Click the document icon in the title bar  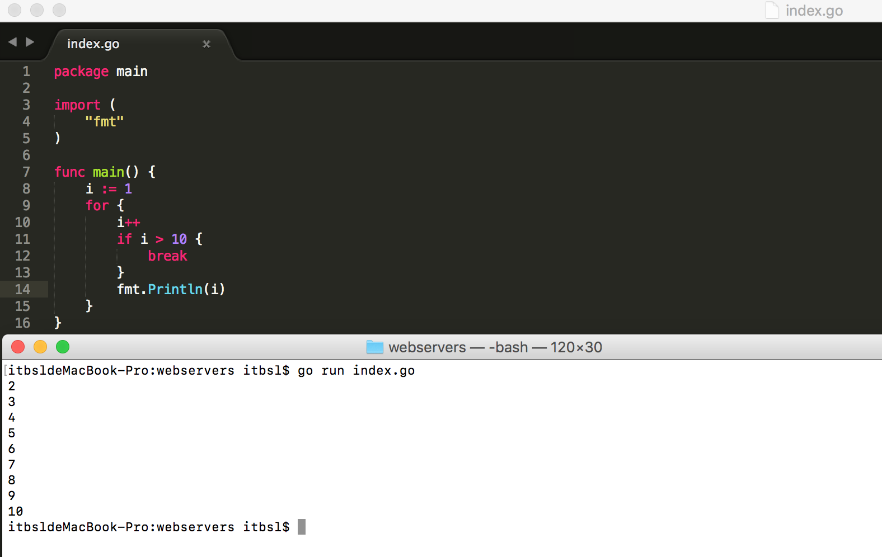click(x=772, y=10)
